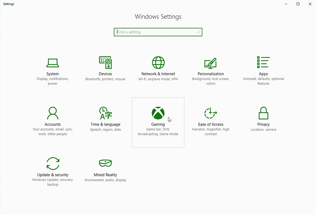Click the 'System' title text
The image size is (316, 215).
[53, 74]
